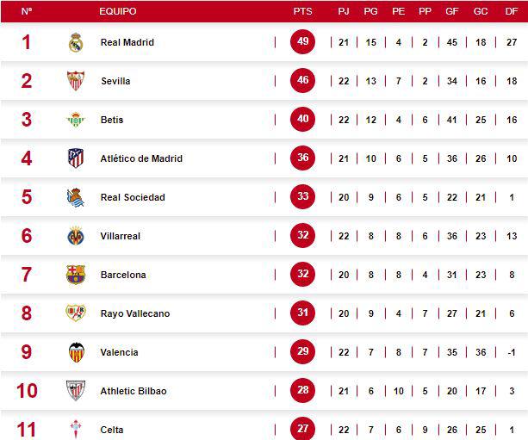
Task: Click the Atlético de Madrid crest
Action: (76, 158)
